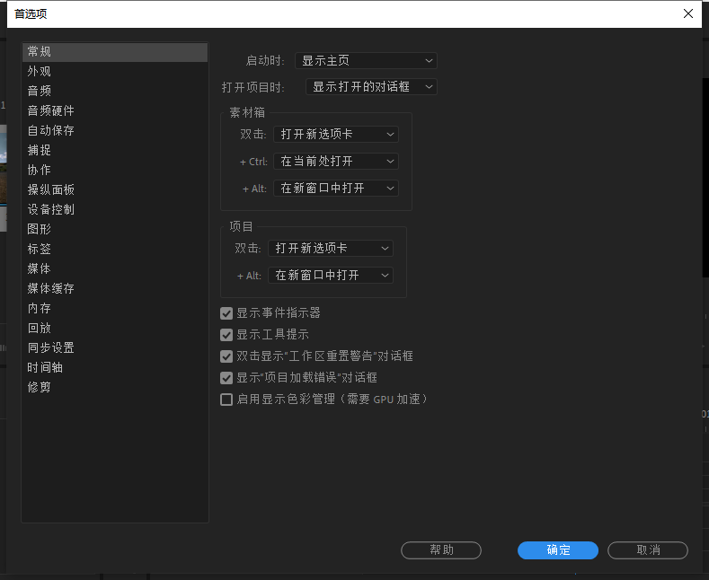Viewport: 709px width, 580px height.
Task: Enable 启用显示色彩管理 checkbox
Action: 226,400
